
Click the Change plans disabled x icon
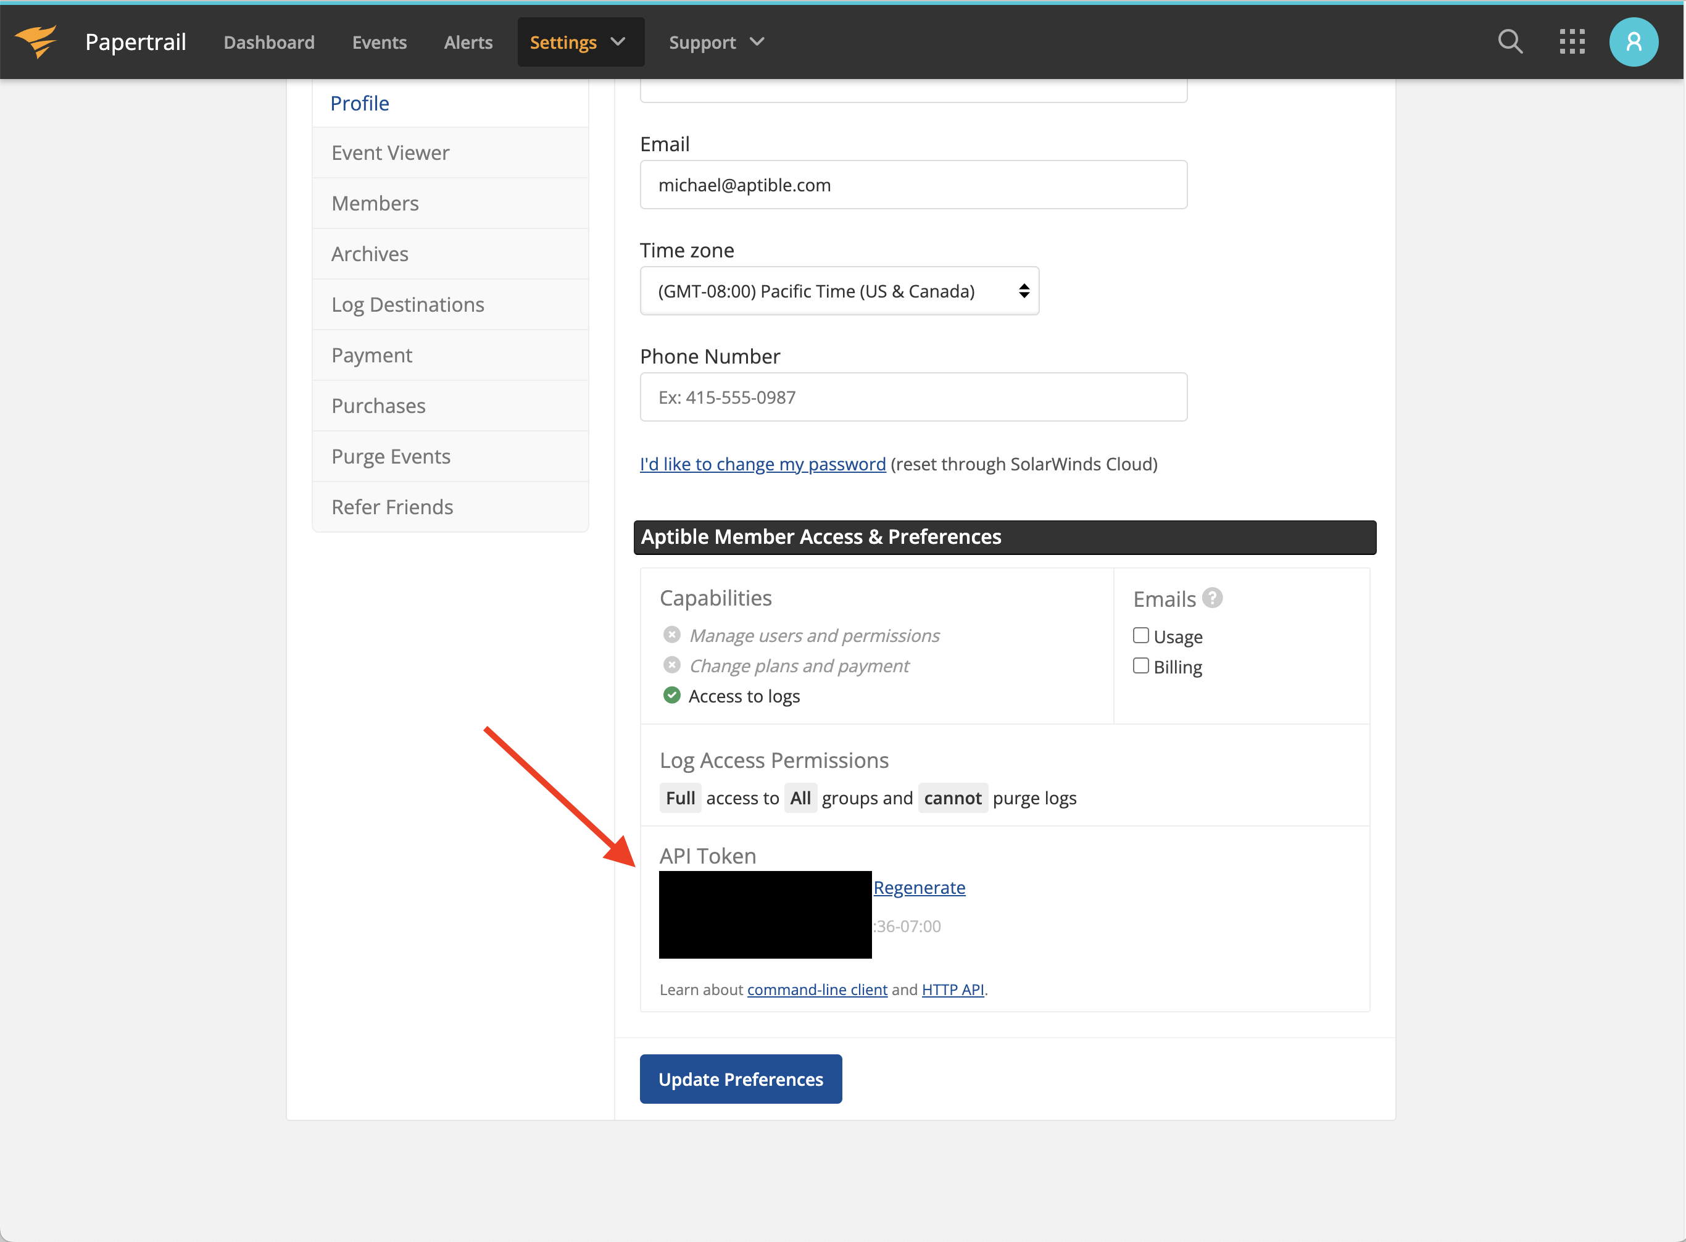(672, 665)
